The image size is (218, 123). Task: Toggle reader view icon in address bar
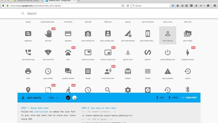123,6
